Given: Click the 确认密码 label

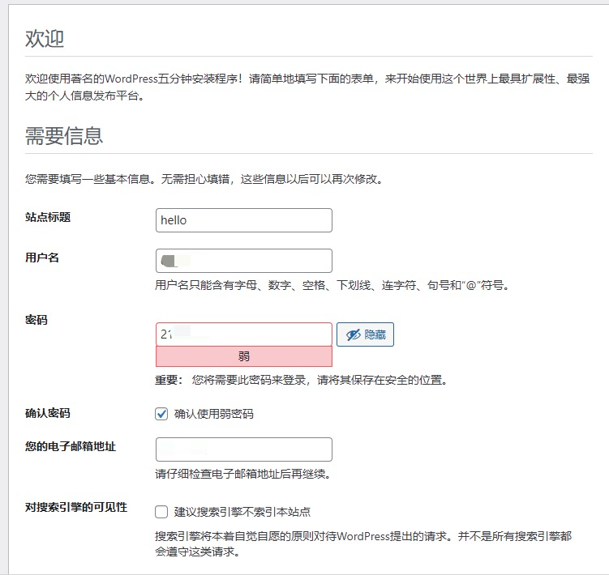Looking at the screenshot, I should click(48, 413).
